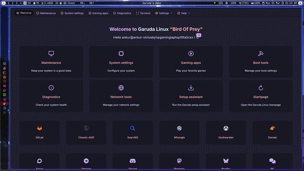The width and height of the screenshot is (304, 171).
Task: Open Network tools globe icon card
Action: 121,96
